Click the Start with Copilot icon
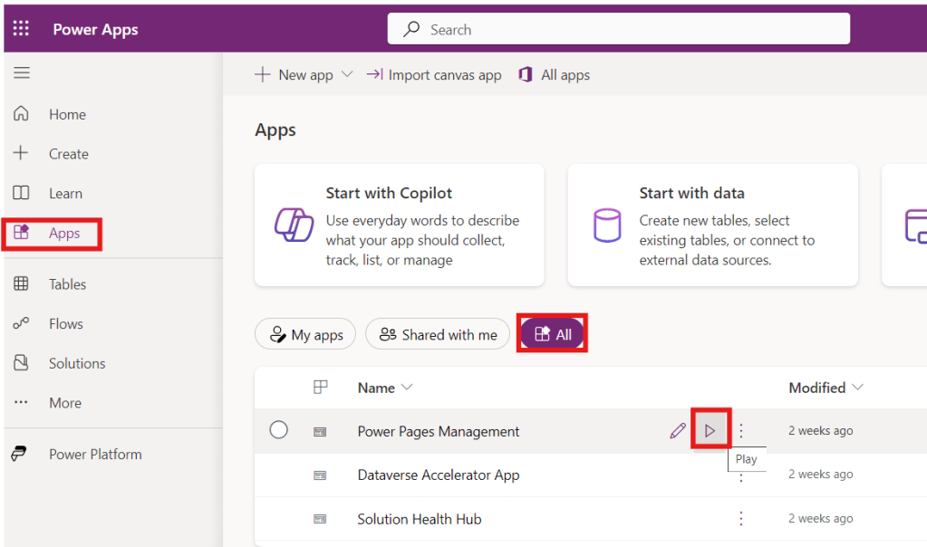The height and width of the screenshot is (547, 927). 294,225
